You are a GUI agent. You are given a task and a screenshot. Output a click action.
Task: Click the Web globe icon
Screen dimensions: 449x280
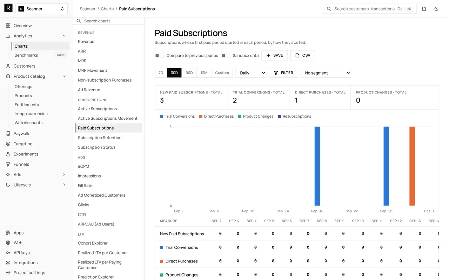[x=8, y=243]
